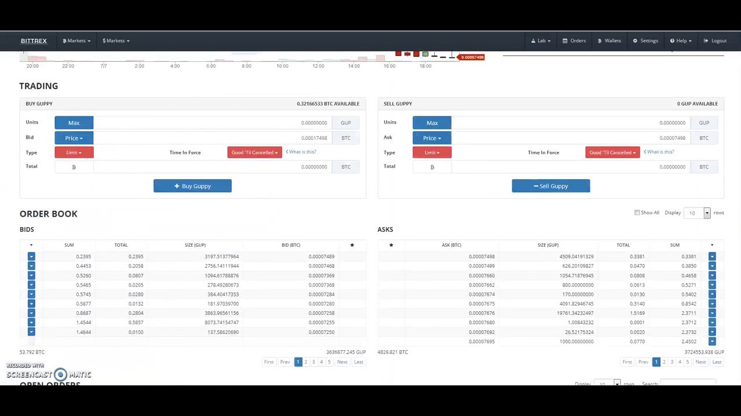Click blue arrow icon for ask 0.00007662

pyautogui.click(x=712, y=285)
